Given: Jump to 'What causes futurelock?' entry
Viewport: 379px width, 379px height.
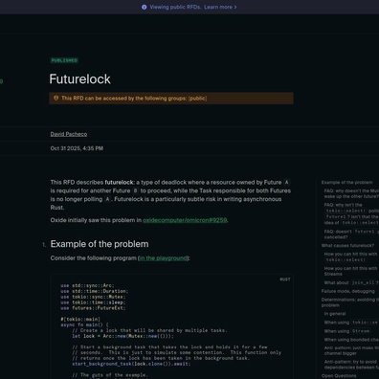Looking at the screenshot, I should [x=347, y=246].
